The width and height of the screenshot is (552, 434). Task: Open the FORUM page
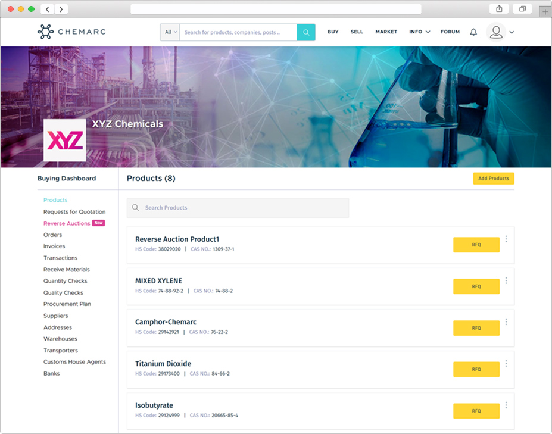point(450,32)
